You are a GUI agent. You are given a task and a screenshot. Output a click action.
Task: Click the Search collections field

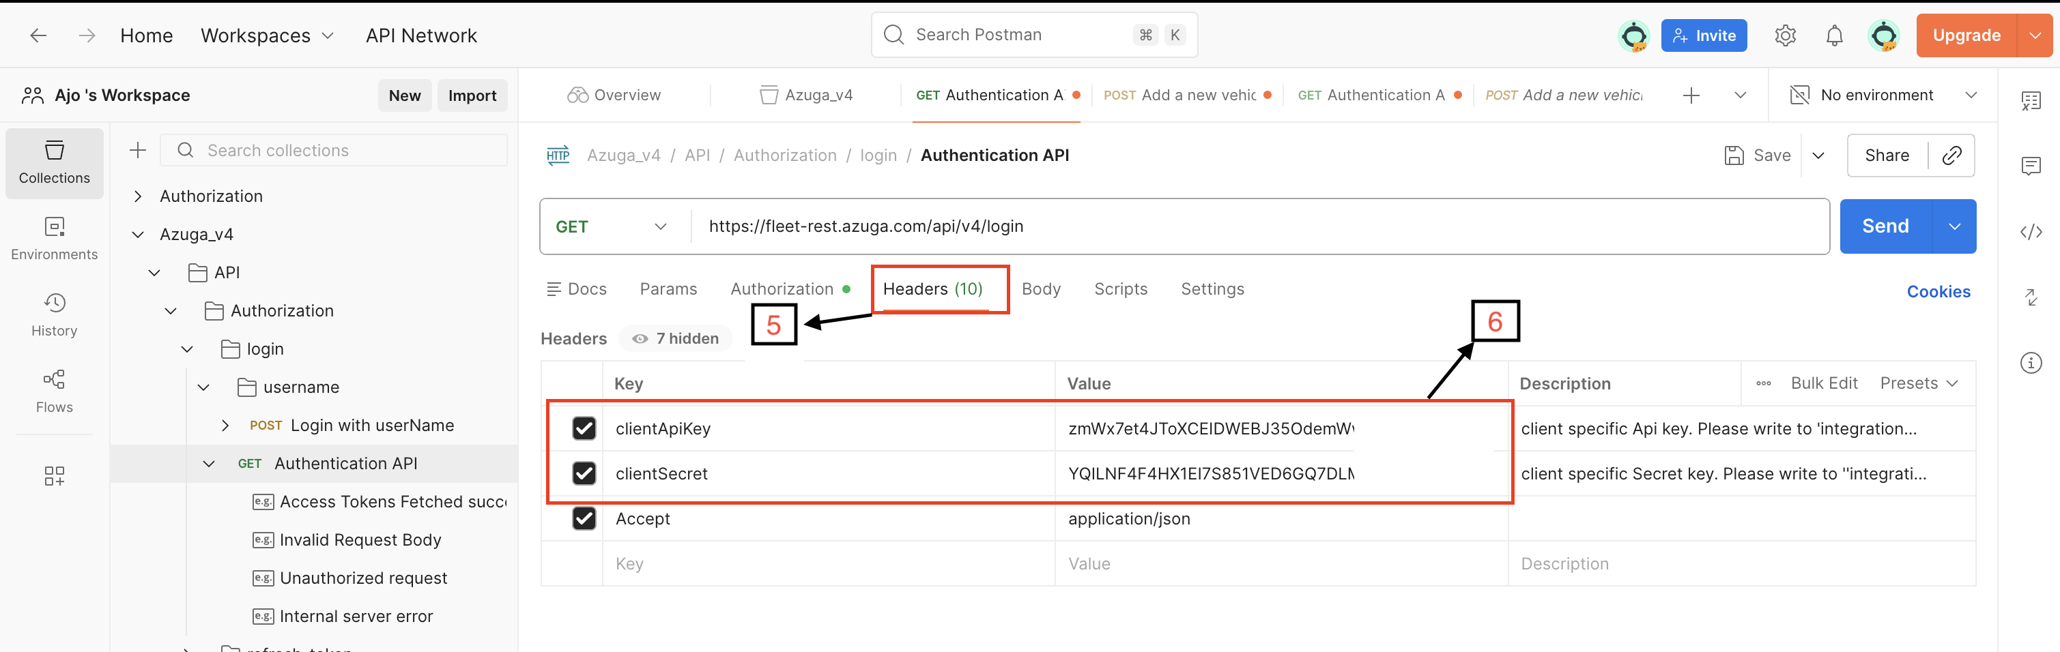pyautogui.click(x=334, y=150)
